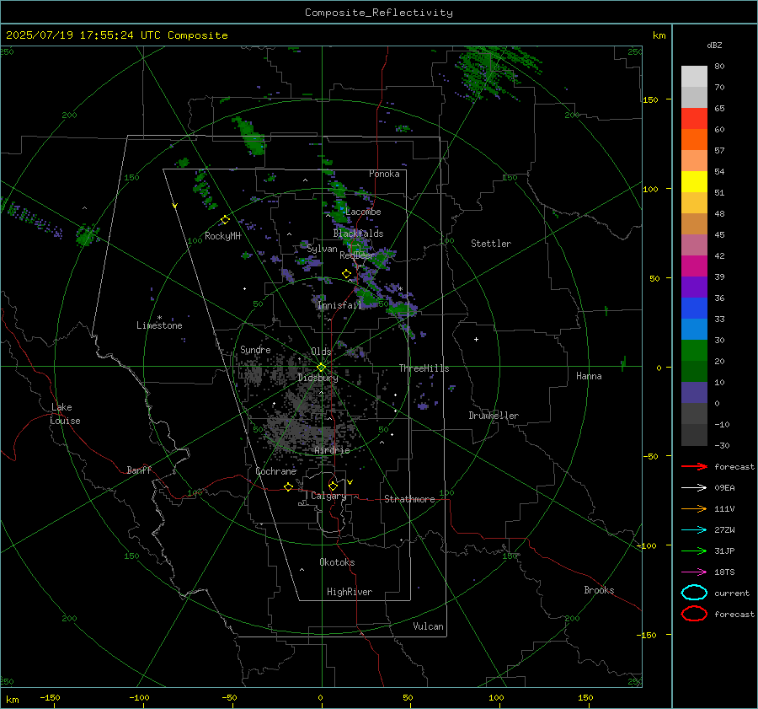Screen dimensions: 758x709
Task: Click the cyan current oval icon
Action: 694,593
